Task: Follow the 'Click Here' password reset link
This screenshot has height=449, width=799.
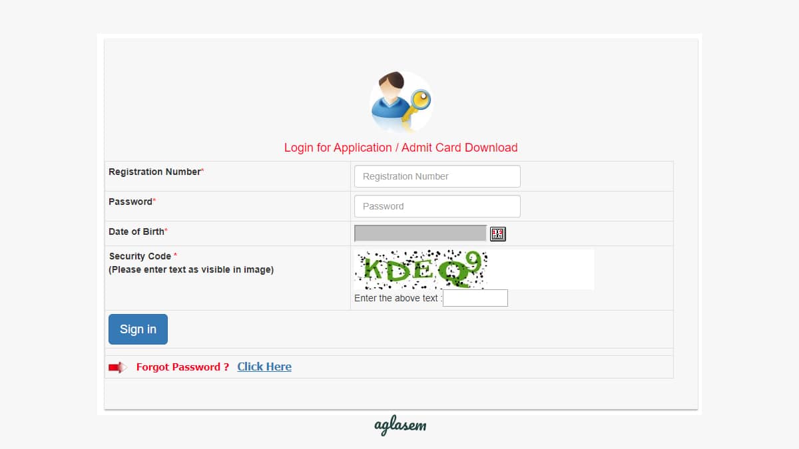Action: [x=264, y=367]
